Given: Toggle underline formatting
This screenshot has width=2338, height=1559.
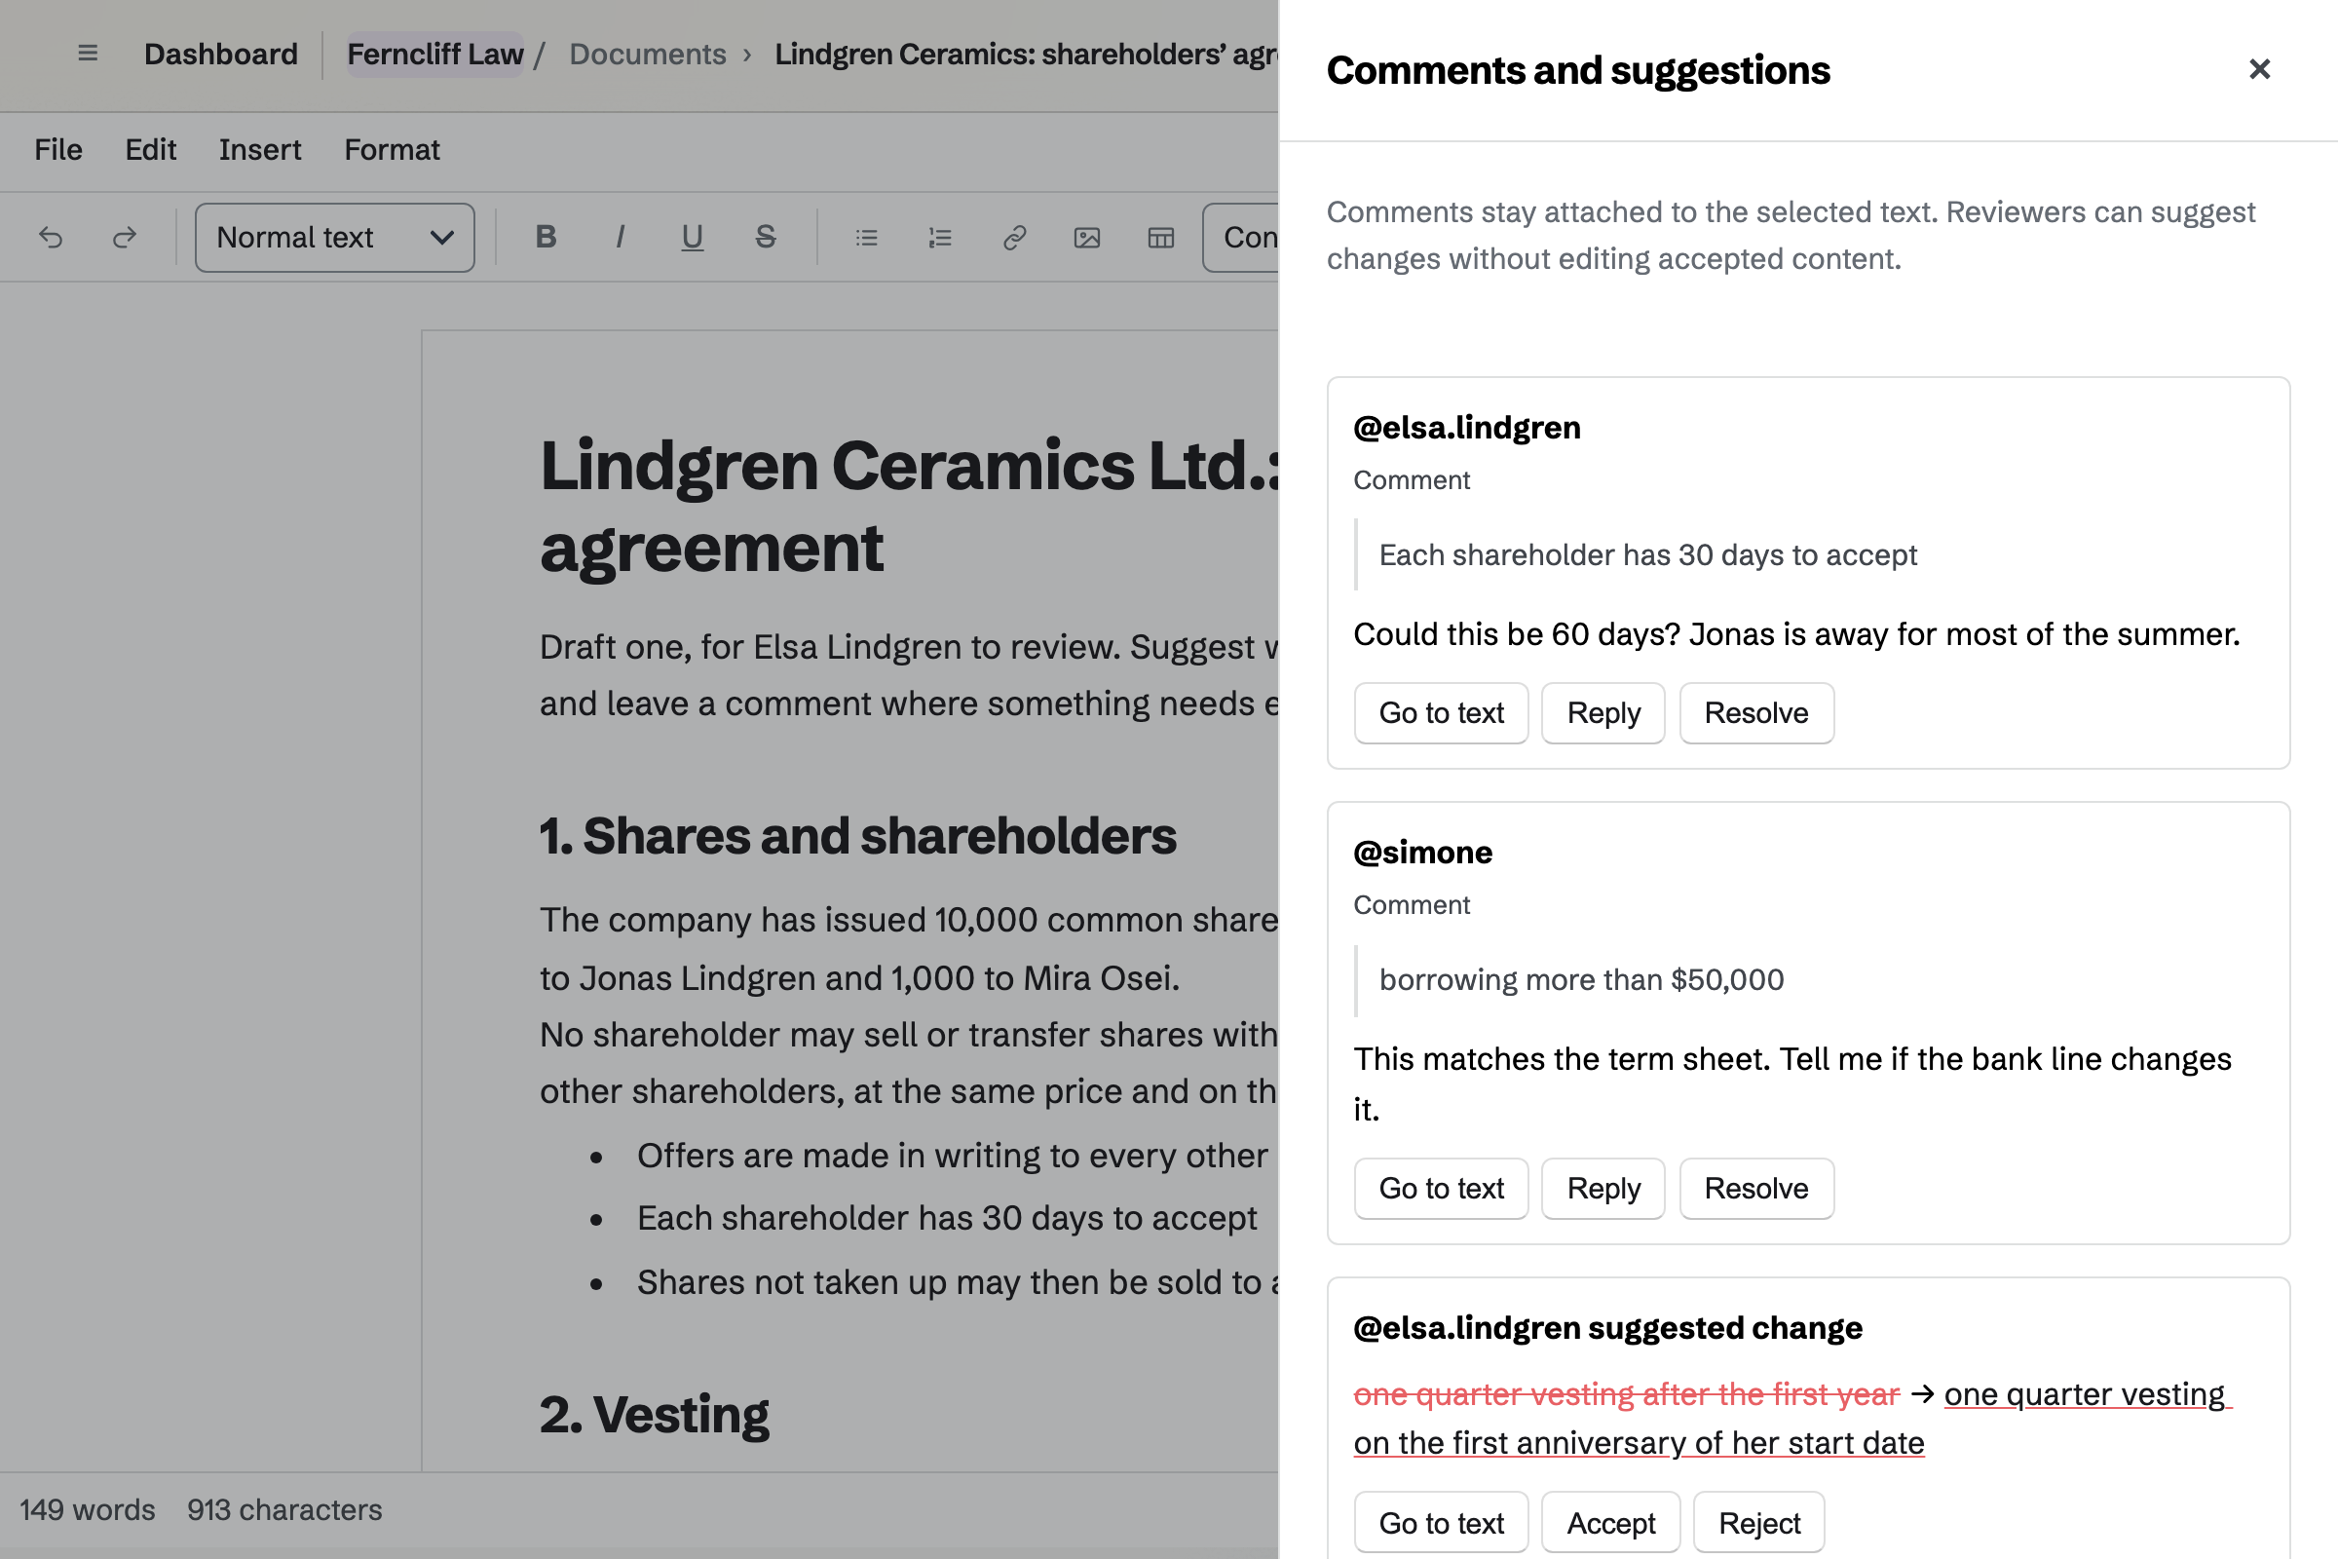Looking at the screenshot, I should tap(692, 238).
